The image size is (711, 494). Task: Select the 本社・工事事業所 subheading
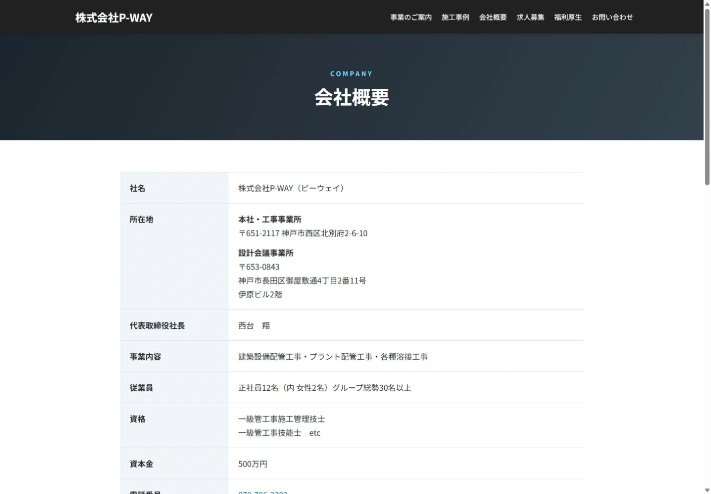pyautogui.click(x=270, y=220)
